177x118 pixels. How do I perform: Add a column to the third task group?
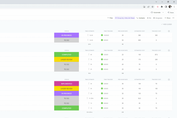(x=169, y=80)
